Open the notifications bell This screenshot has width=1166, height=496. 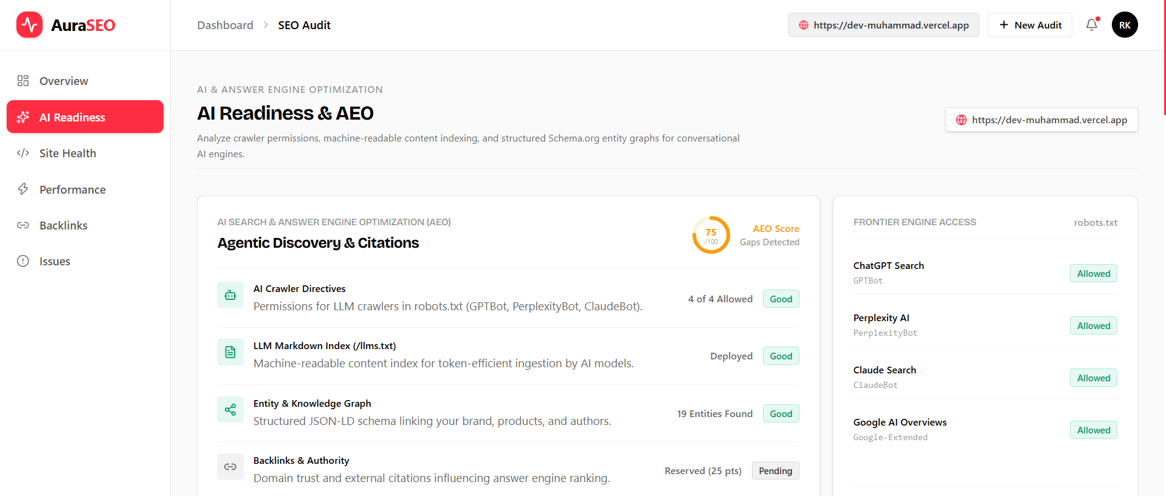tap(1092, 25)
